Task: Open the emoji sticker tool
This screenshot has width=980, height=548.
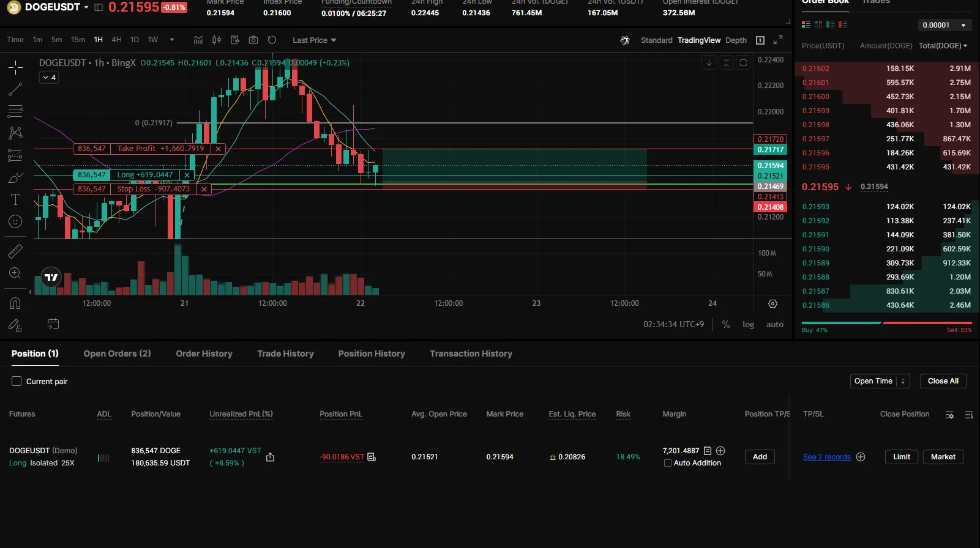Action: 15,221
